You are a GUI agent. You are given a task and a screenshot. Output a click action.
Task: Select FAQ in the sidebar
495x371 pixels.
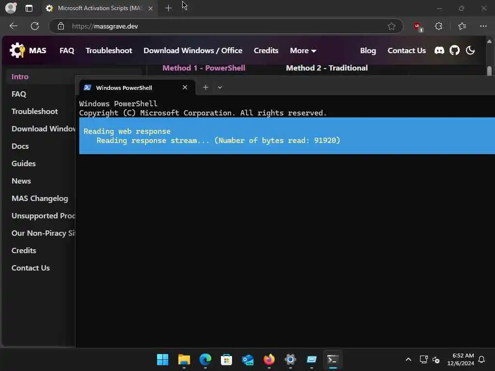(x=19, y=94)
